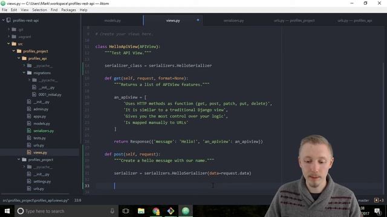This screenshot has width=387, height=217.
Task: Collapse the profiles-rest-api root folder
Action: [4, 20]
